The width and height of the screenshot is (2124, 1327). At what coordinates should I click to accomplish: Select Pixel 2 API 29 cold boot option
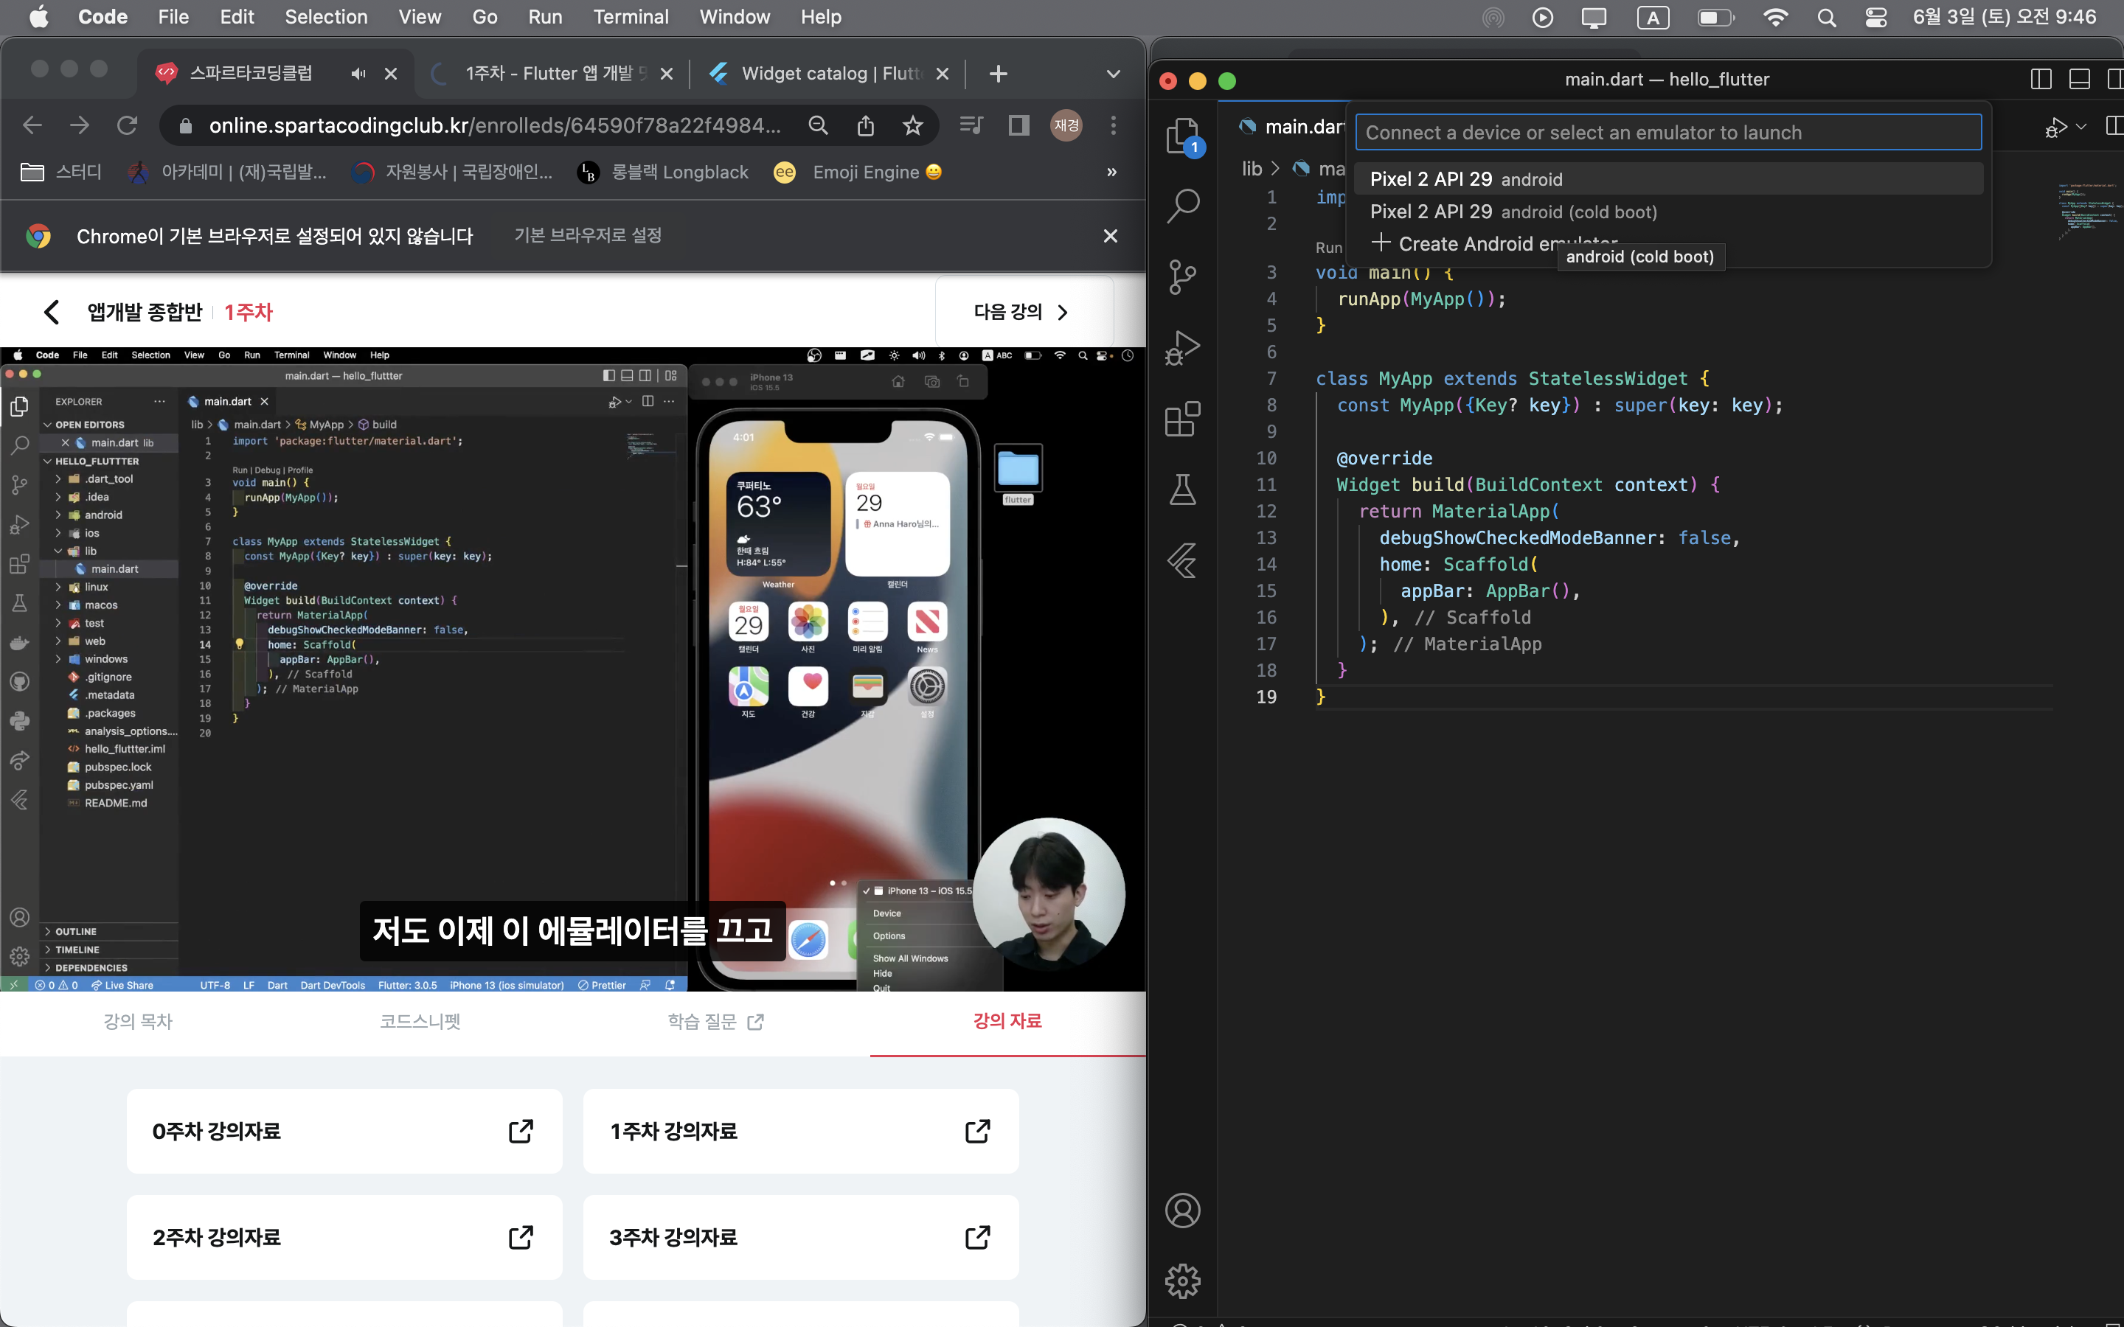[1667, 212]
